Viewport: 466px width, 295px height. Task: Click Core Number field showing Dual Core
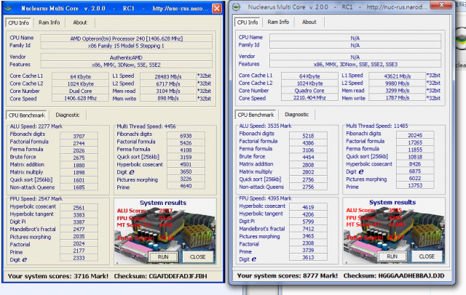click(x=80, y=91)
